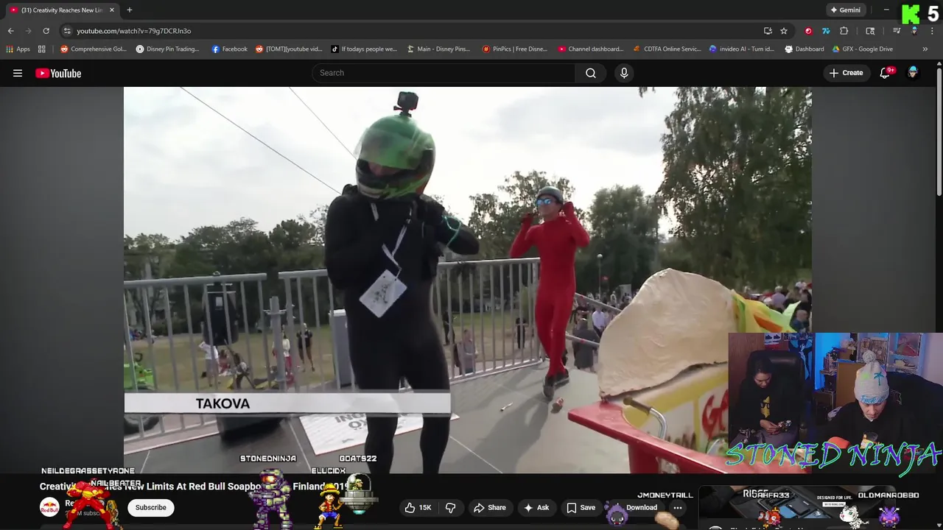
Task: Open the Chrome extensions puzzle icon
Action: pos(844,31)
